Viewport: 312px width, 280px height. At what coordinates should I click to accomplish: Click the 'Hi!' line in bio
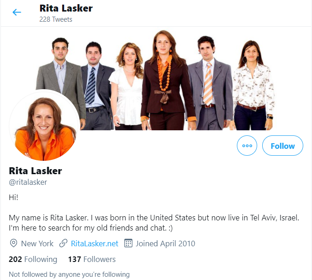click(13, 197)
